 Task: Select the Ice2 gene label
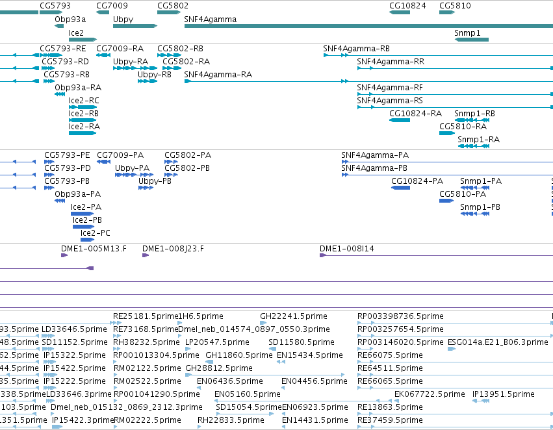click(76, 32)
